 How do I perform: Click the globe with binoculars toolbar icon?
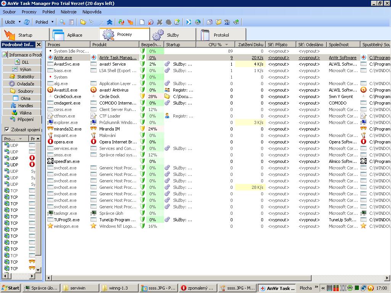tap(198, 22)
